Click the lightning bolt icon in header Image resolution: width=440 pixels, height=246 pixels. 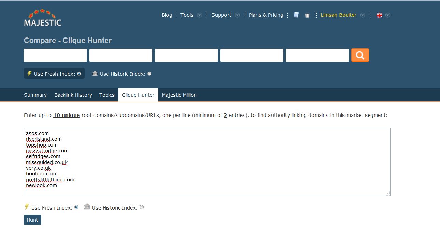coord(29,73)
